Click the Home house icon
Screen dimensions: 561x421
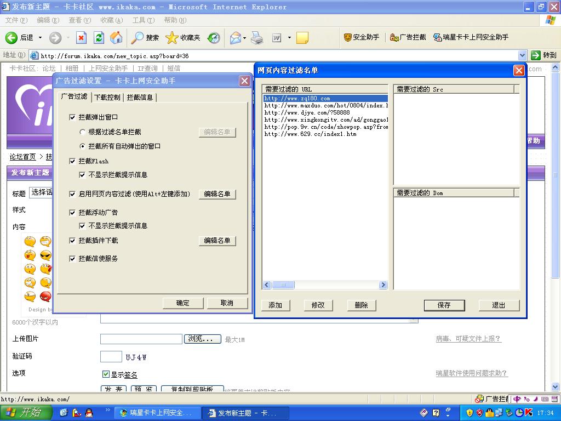coord(116,38)
